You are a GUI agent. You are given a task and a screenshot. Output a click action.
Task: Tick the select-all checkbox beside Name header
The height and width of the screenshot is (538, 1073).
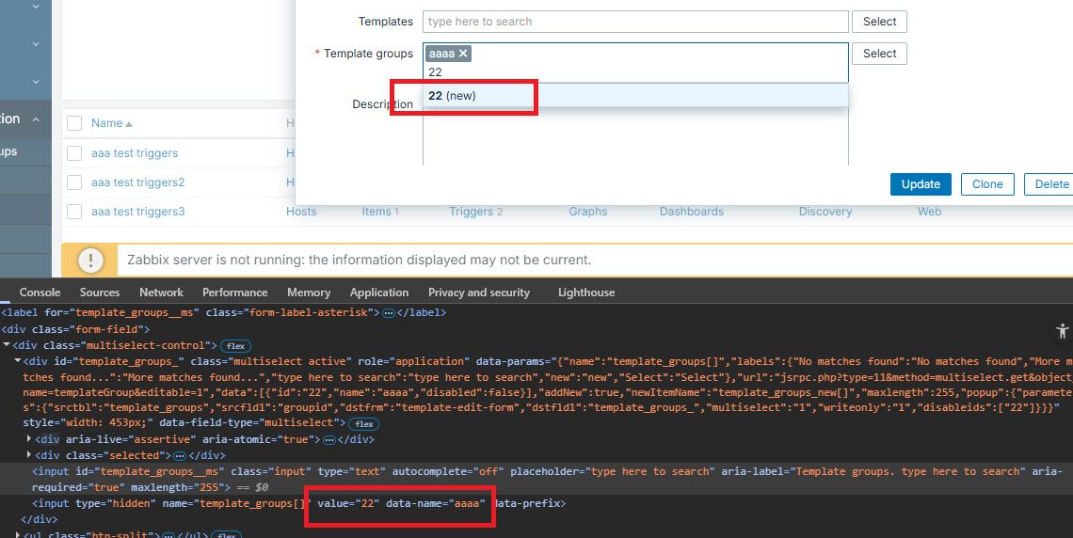(x=74, y=123)
